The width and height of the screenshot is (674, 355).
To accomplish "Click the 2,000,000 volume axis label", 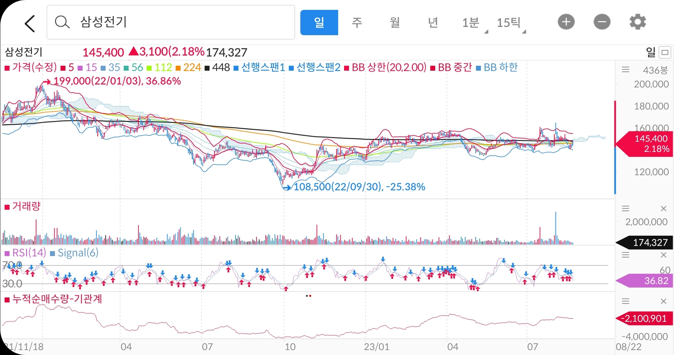I will point(646,222).
